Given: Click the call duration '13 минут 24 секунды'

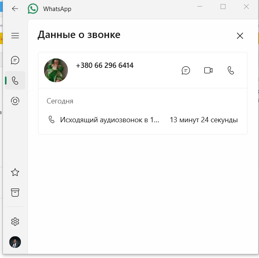Looking at the screenshot, I should point(204,120).
